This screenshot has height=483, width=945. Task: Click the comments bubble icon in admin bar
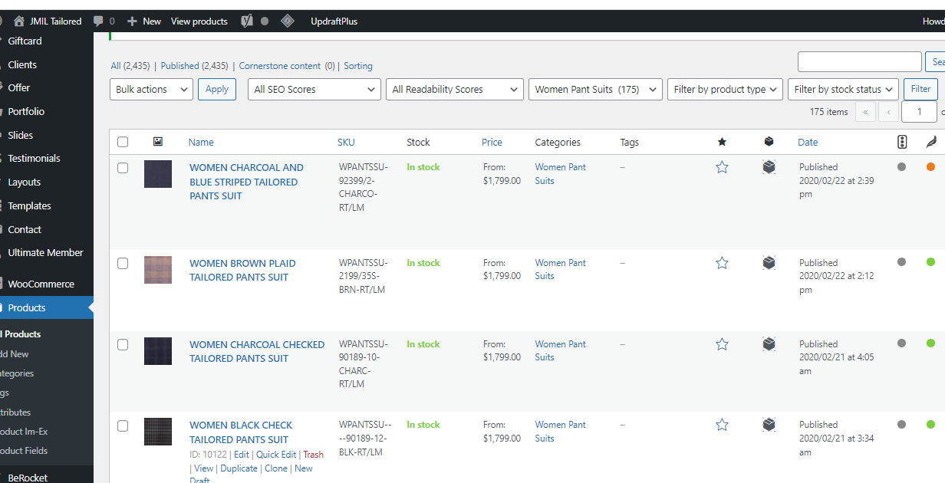coord(98,21)
